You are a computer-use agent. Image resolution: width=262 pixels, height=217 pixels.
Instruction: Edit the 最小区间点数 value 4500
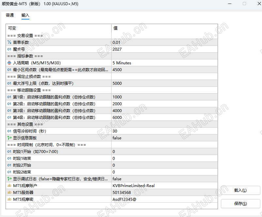pos(164,70)
